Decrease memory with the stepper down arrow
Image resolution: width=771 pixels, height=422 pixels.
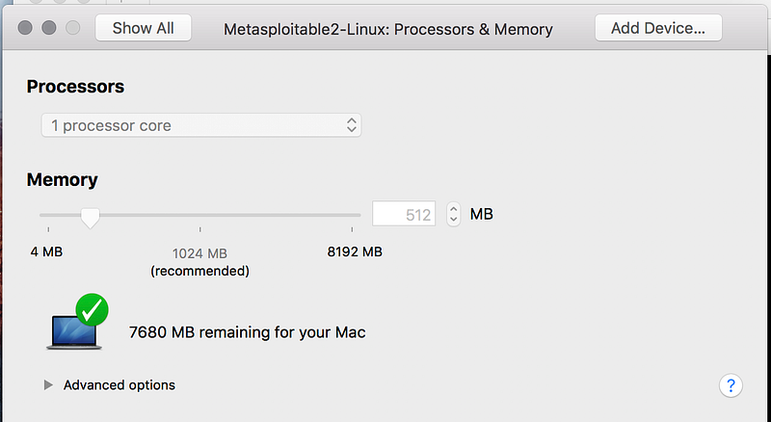[x=454, y=220]
